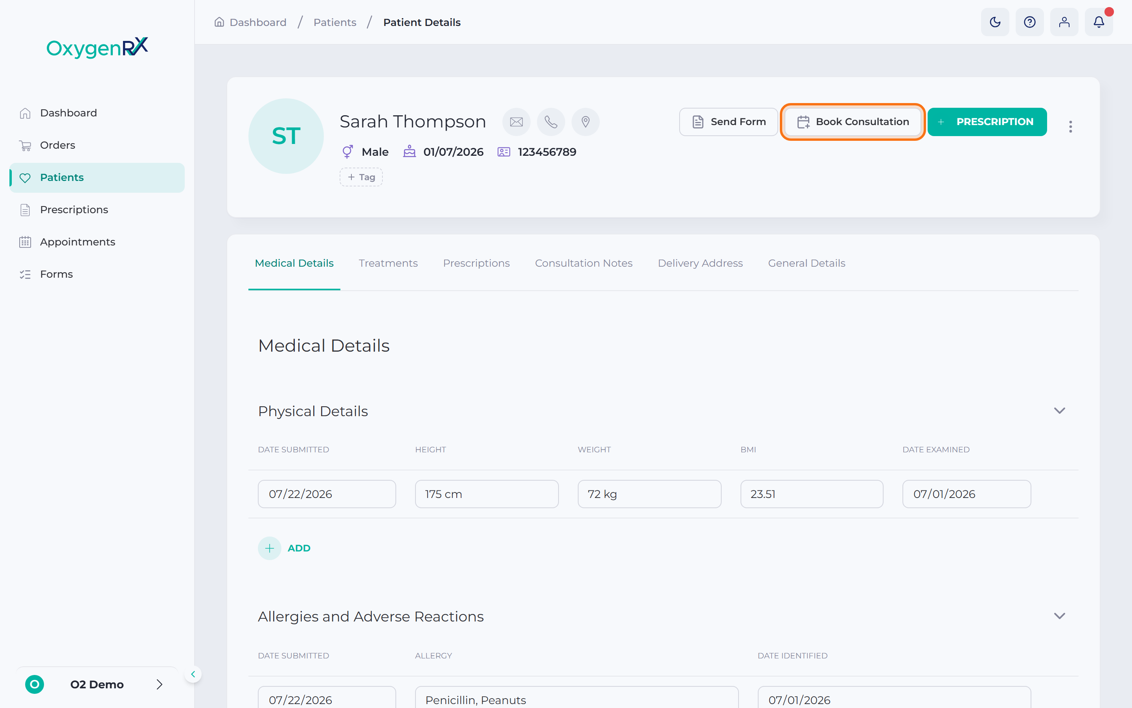Viewport: 1132px width, 708px height.
Task: Switch to the General Details tab
Action: click(807, 263)
